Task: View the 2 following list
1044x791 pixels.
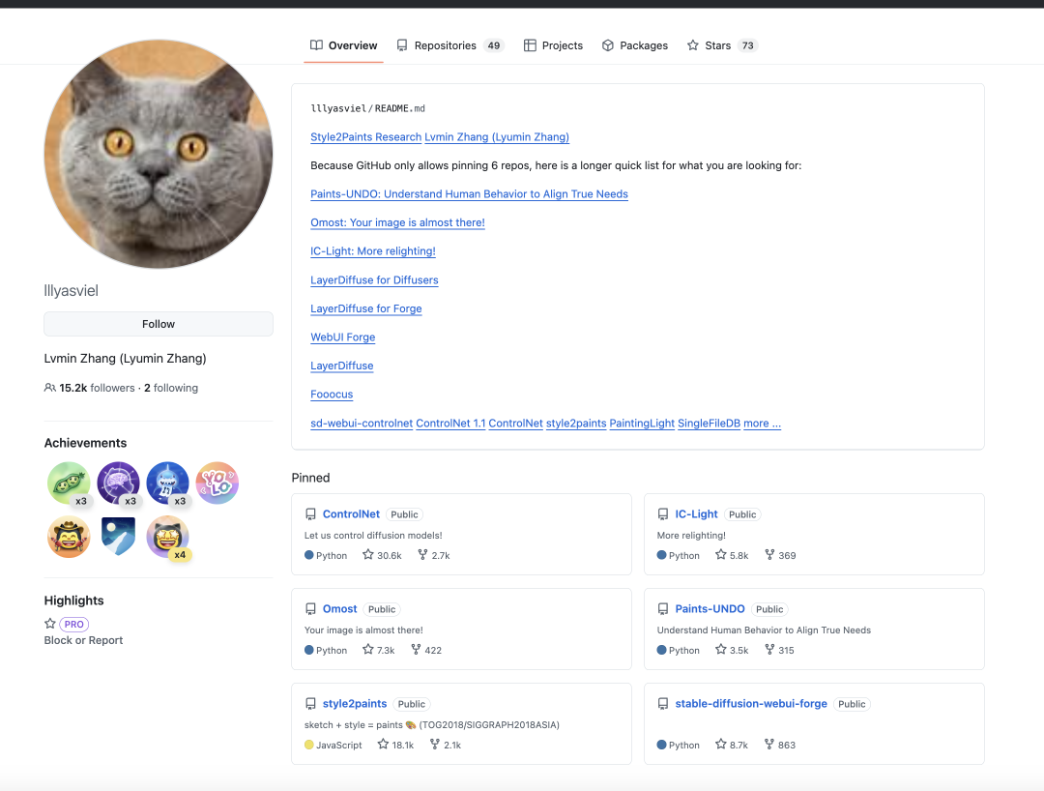Action: [x=171, y=388]
